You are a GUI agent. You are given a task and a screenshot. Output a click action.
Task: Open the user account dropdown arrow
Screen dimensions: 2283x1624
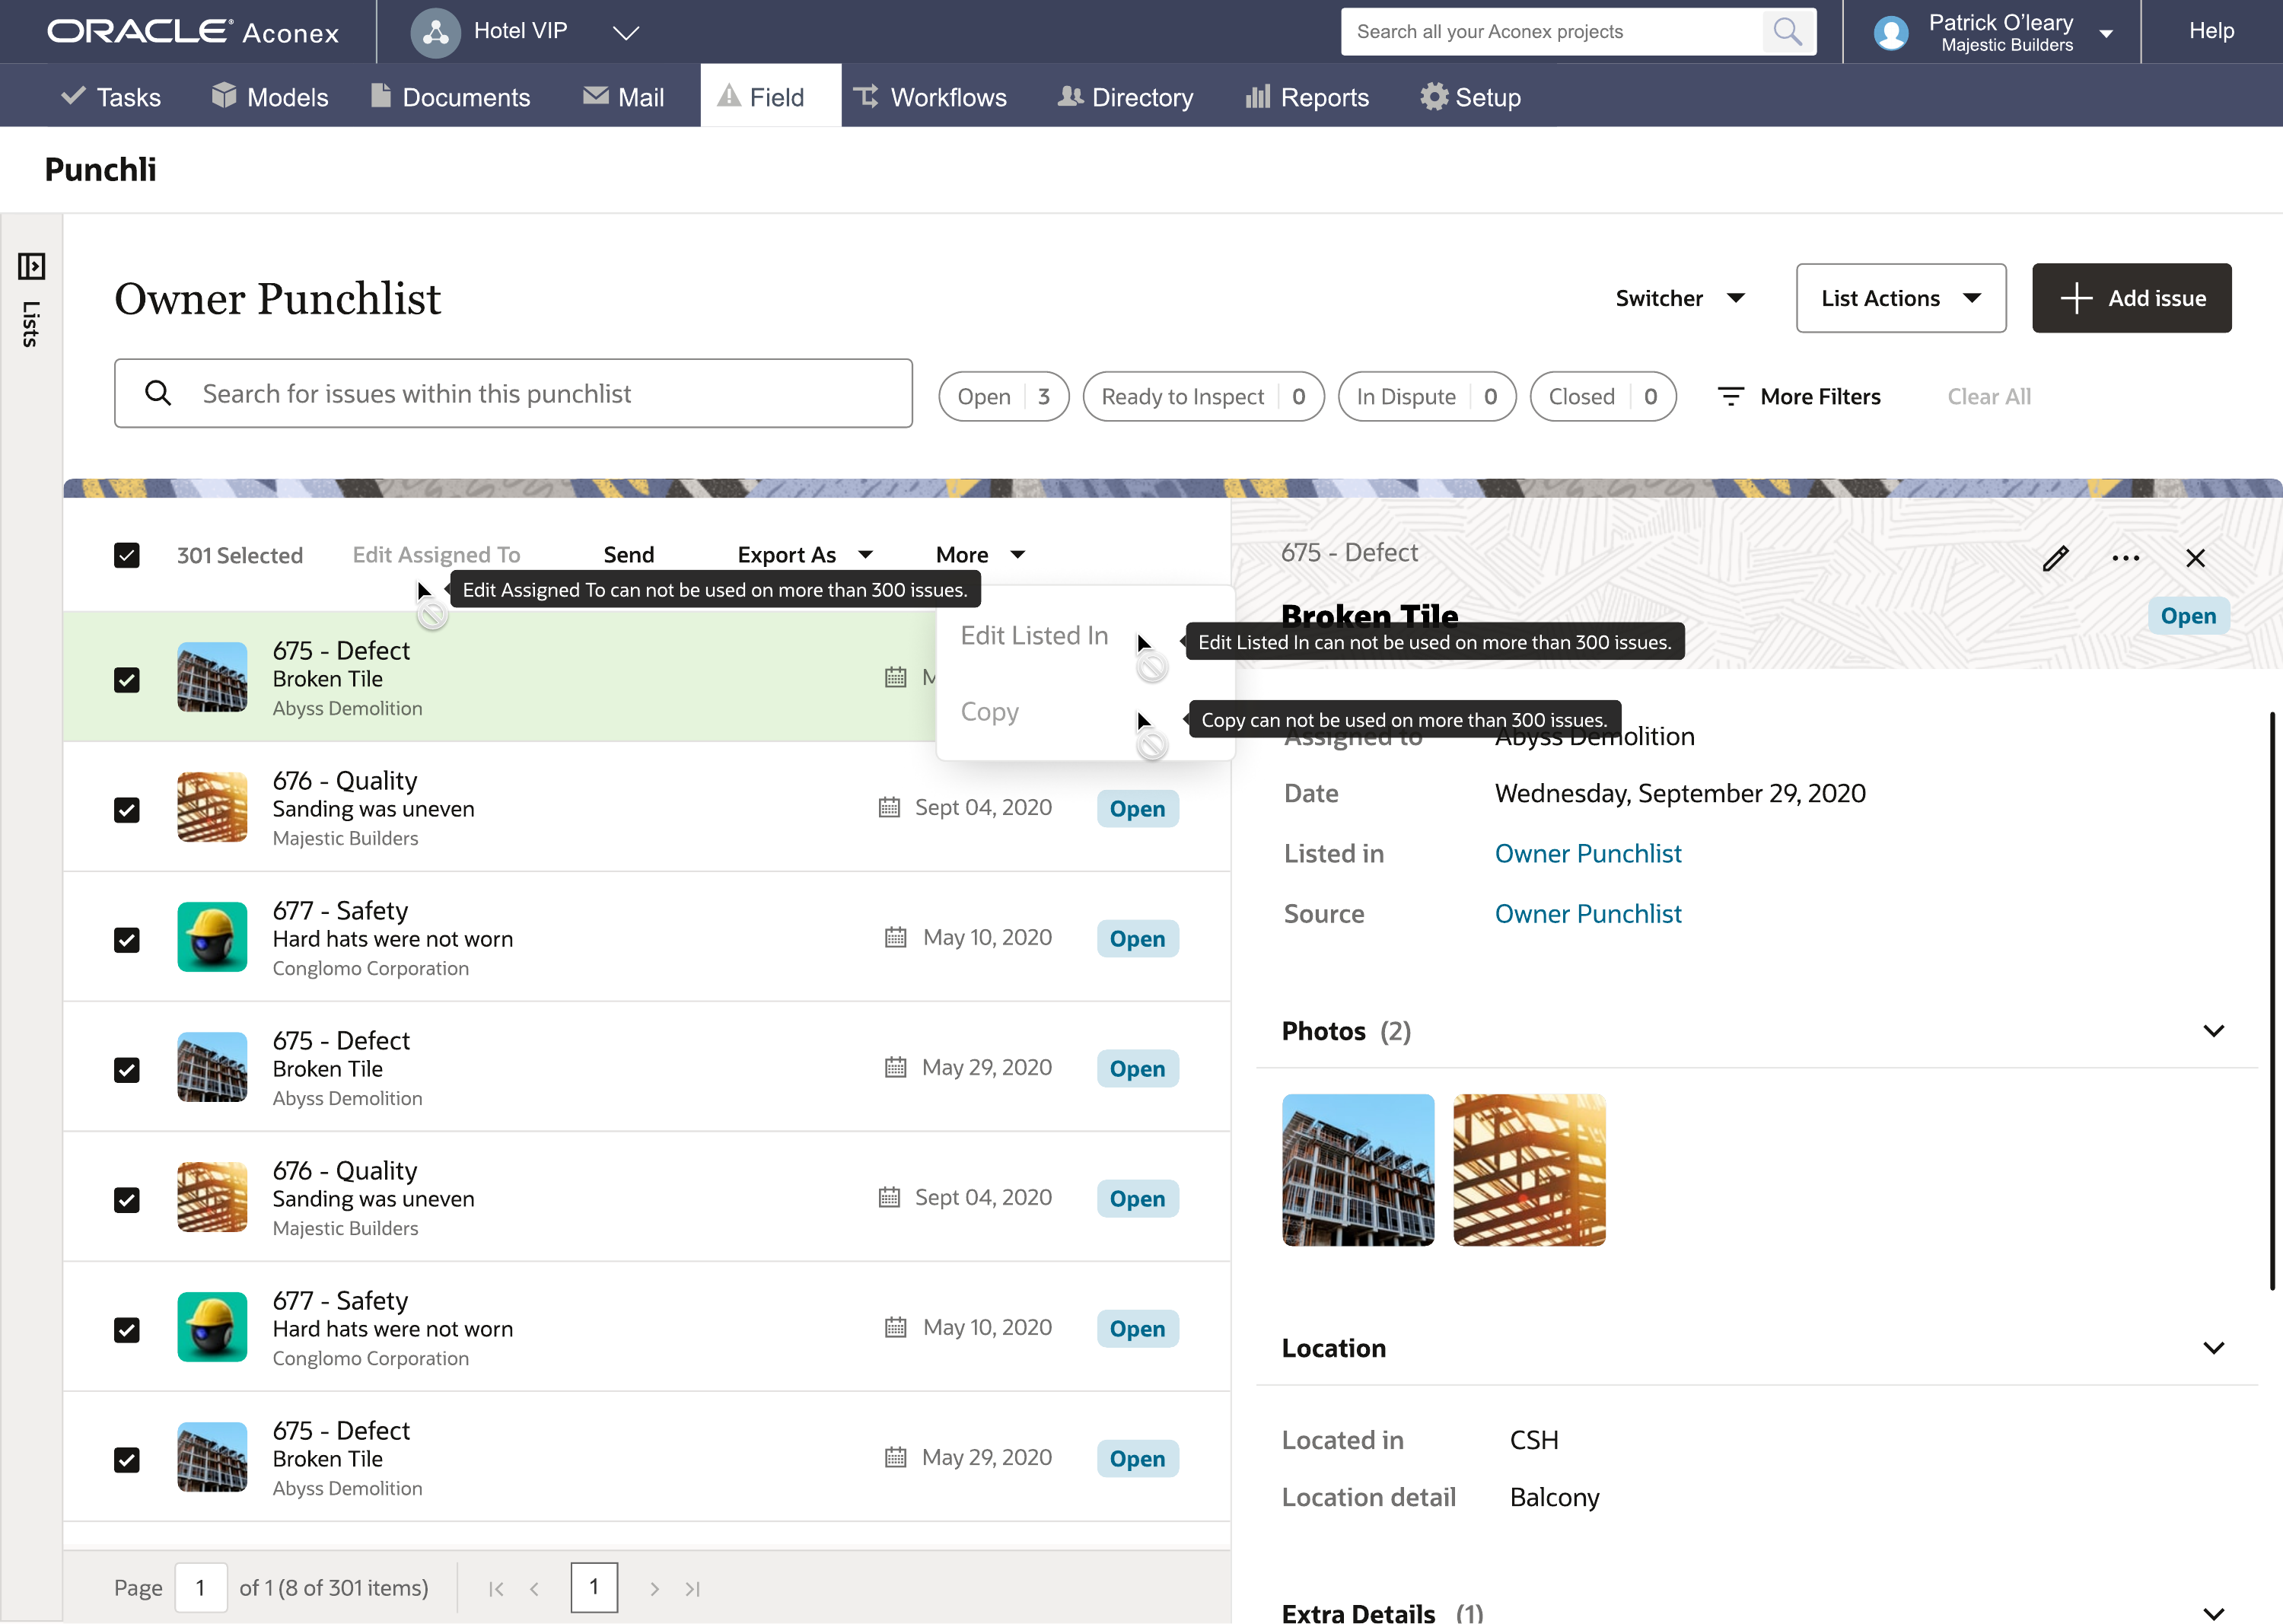(x=2106, y=33)
